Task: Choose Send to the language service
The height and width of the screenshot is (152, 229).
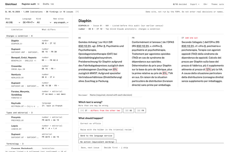Action: tap(96, 136)
